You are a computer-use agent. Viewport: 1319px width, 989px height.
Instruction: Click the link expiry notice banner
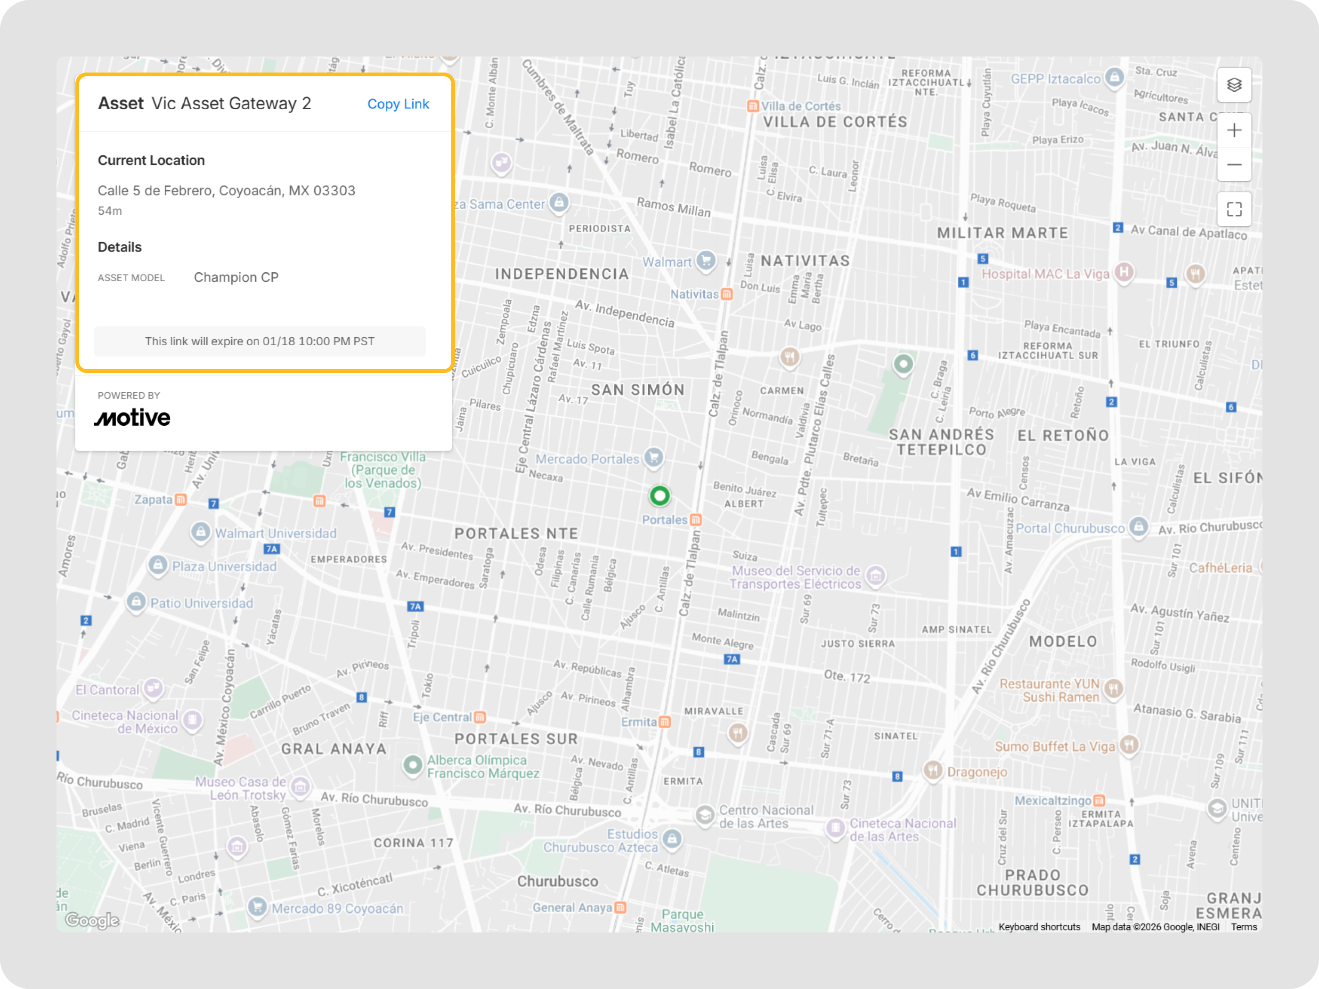260,341
